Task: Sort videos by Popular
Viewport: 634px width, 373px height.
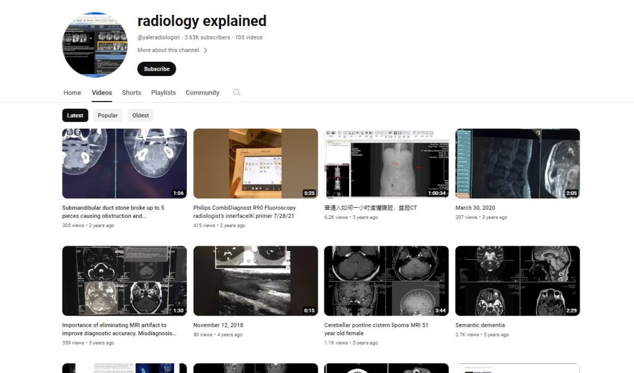Action: click(x=108, y=115)
